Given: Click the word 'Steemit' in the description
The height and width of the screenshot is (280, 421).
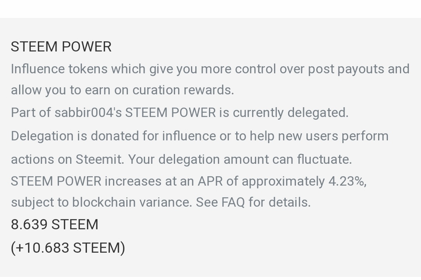Looking at the screenshot, I should click(x=98, y=159).
